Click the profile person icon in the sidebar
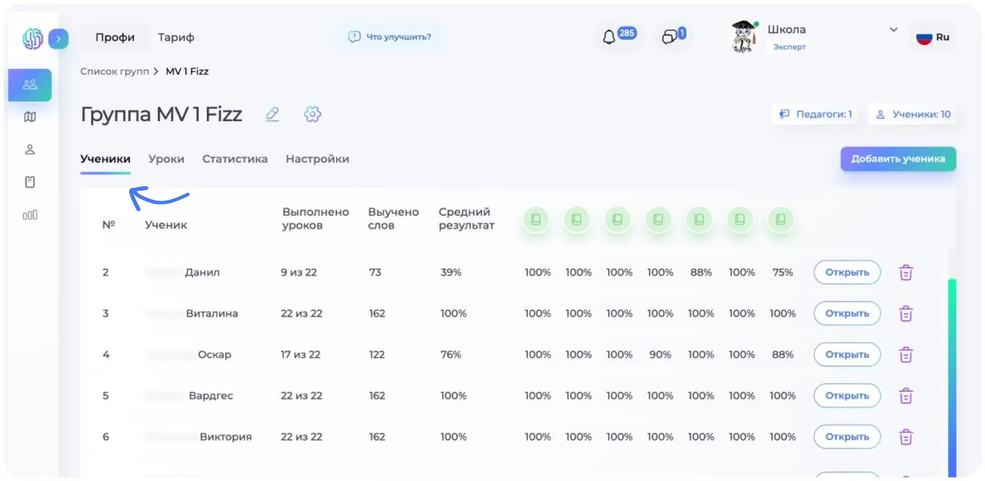Image resolution: width=985 pixels, height=481 pixels. pyautogui.click(x=29, y=149)
